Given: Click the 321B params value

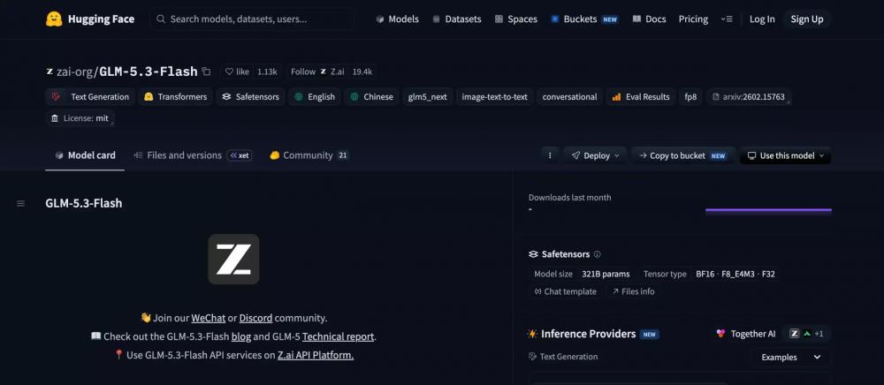Looking at the screenshot, I should (x=606, y=274).
